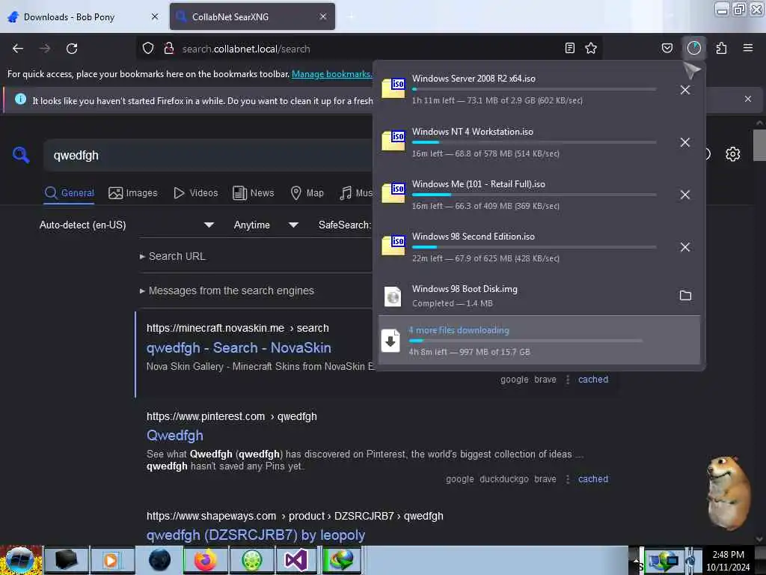The height and width of the screenshot is (575, 766).
Task: Open qwedfgh (DZSRCJRB7) by leopoly result
Action: (x=256, y=535)
